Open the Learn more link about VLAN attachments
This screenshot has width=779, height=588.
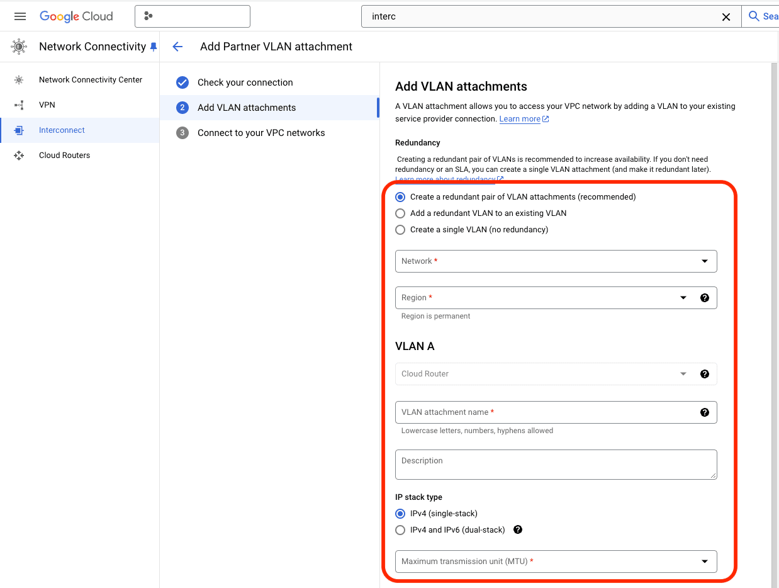coord(520,118)
